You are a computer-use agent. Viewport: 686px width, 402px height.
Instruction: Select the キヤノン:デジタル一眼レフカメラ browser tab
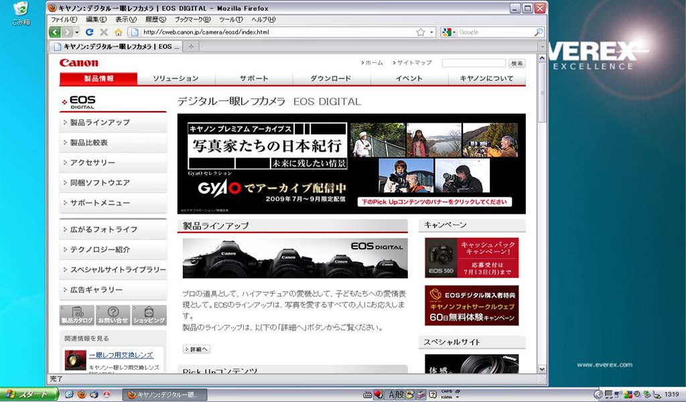pos(117,46)
